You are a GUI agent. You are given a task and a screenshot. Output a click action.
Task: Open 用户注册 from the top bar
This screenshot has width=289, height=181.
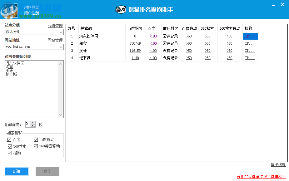tap(31, 13)
